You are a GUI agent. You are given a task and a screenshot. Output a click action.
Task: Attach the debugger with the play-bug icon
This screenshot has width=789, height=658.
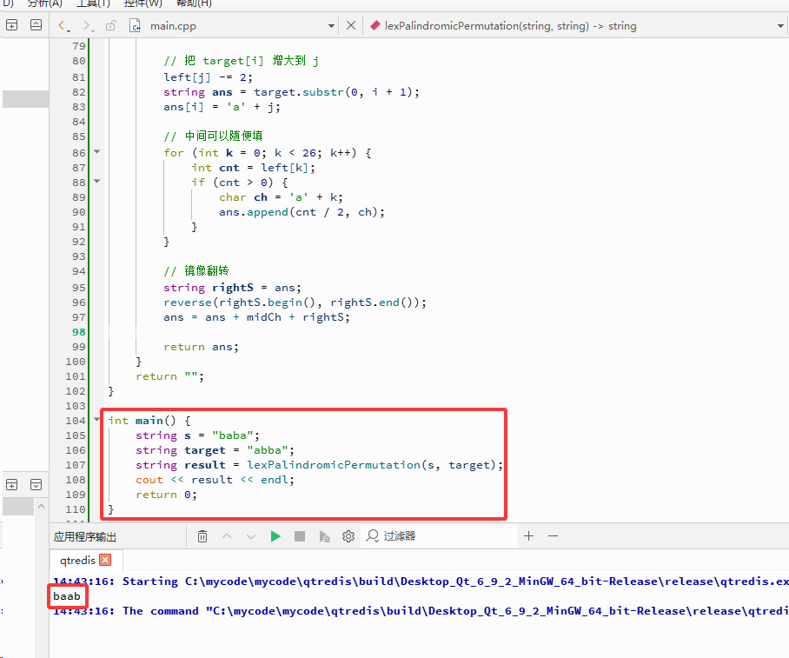pos(325,536)
